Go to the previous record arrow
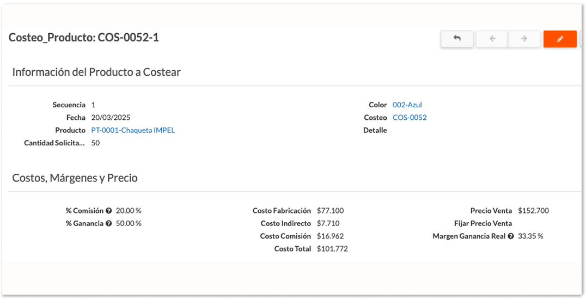Viewport: 586px width, 299px height. [492, 39]
